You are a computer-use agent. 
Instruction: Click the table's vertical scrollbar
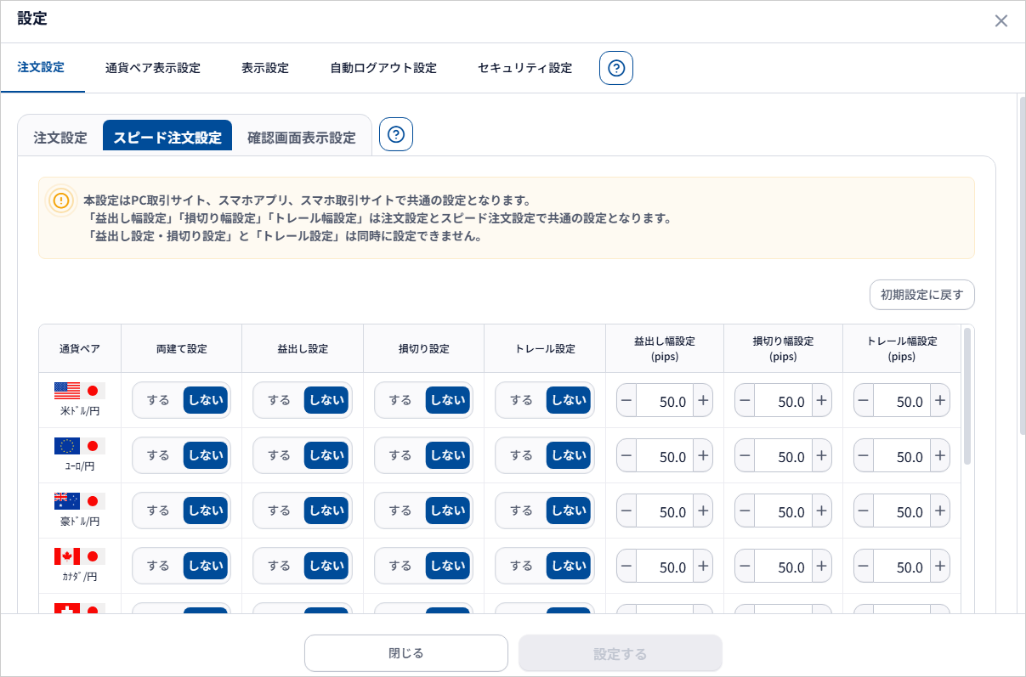(x=967, y=396)
